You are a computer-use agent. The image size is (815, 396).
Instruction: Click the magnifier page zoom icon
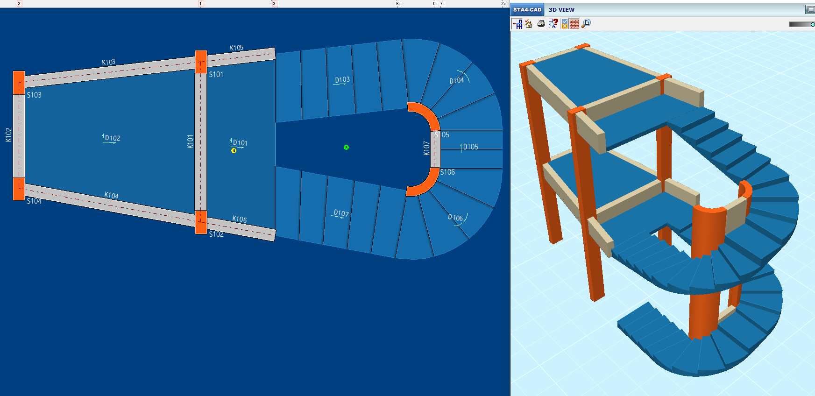[586, 23]
